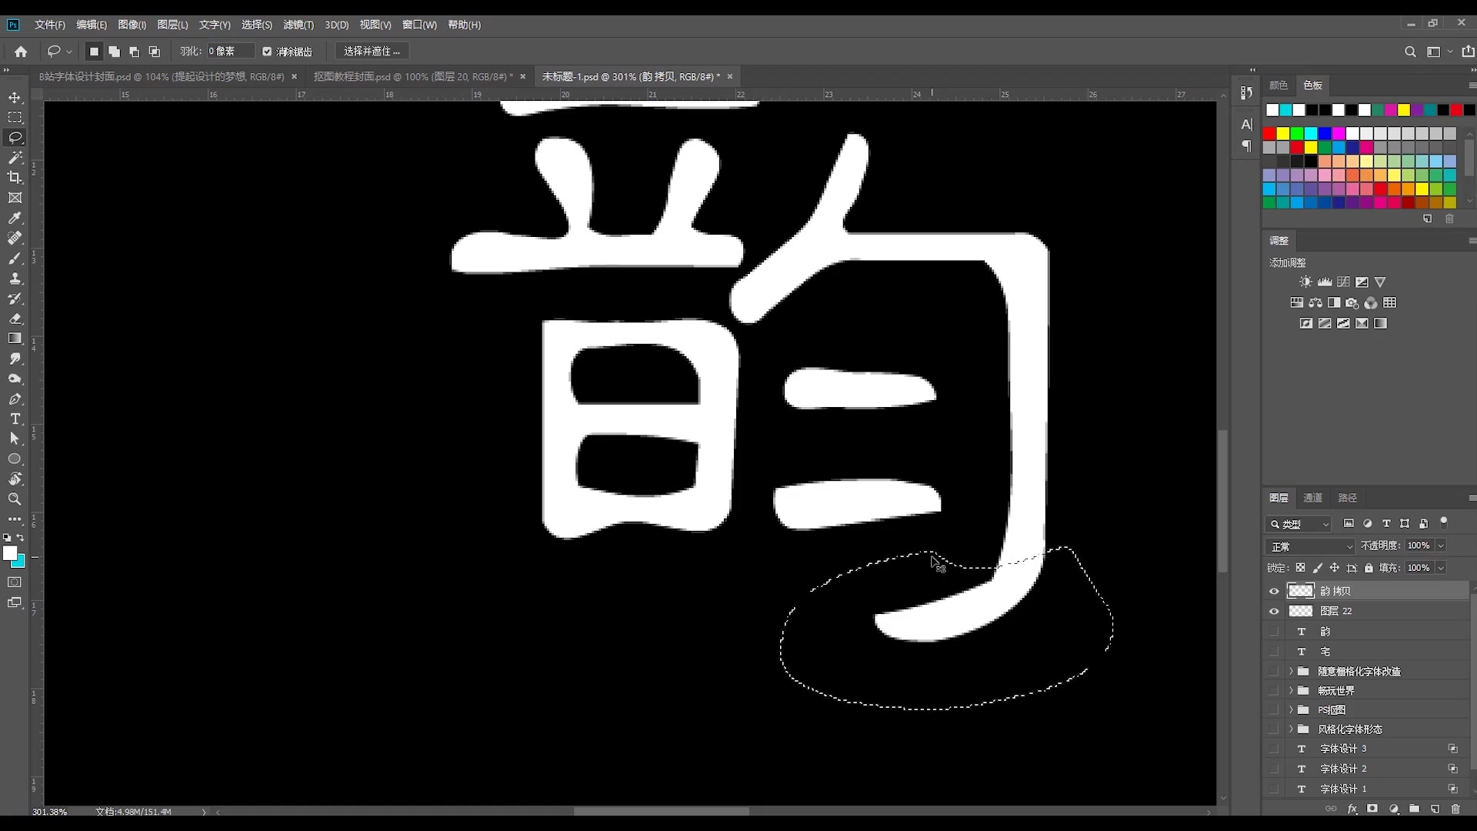Select the Lasso tool in toolbar

point(15,138)
